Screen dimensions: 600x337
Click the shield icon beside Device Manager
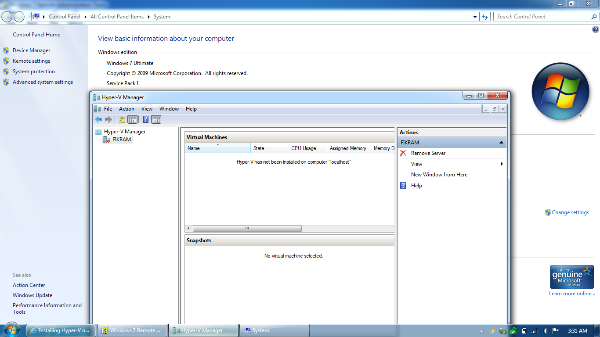[x=6, y=50]
